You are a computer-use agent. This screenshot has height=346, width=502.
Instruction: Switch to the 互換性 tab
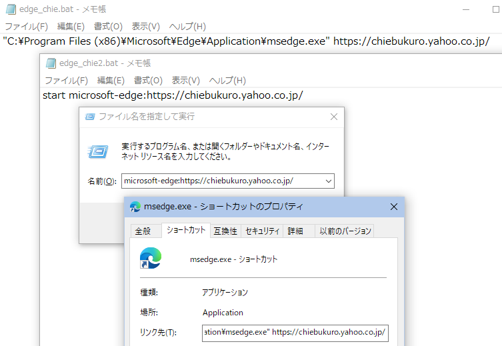pyautogui.click(x=225, y=231)
